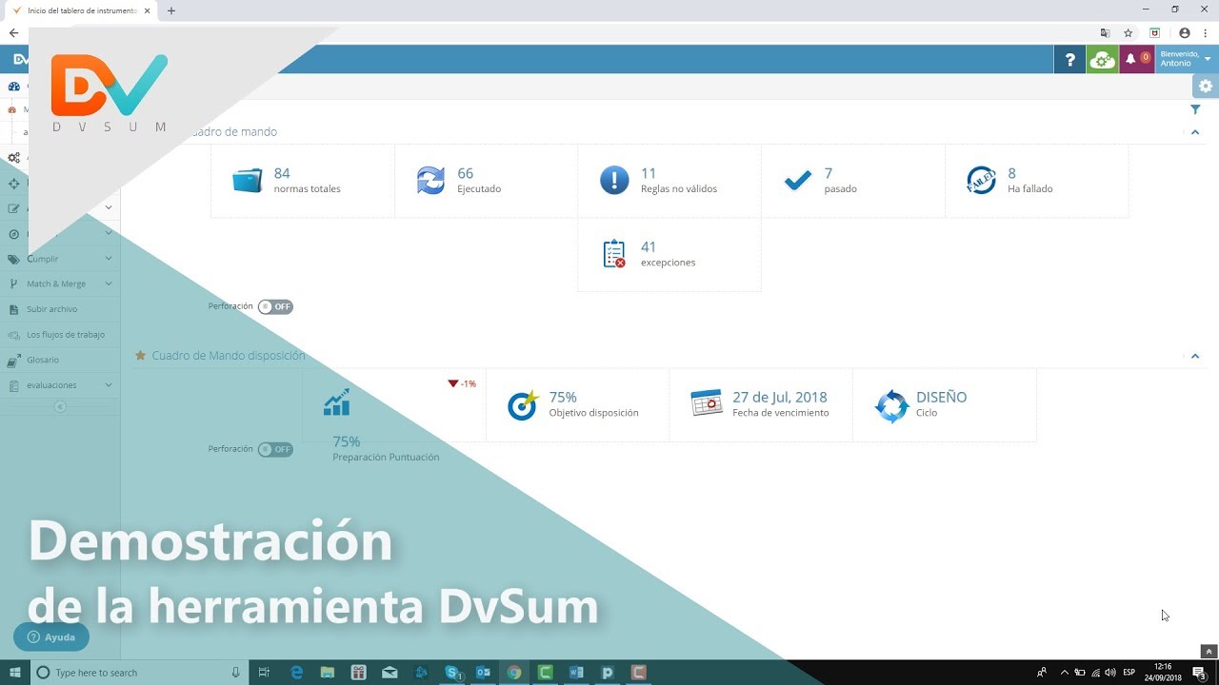Click the red browser extension icon

tap(1155, 32)
